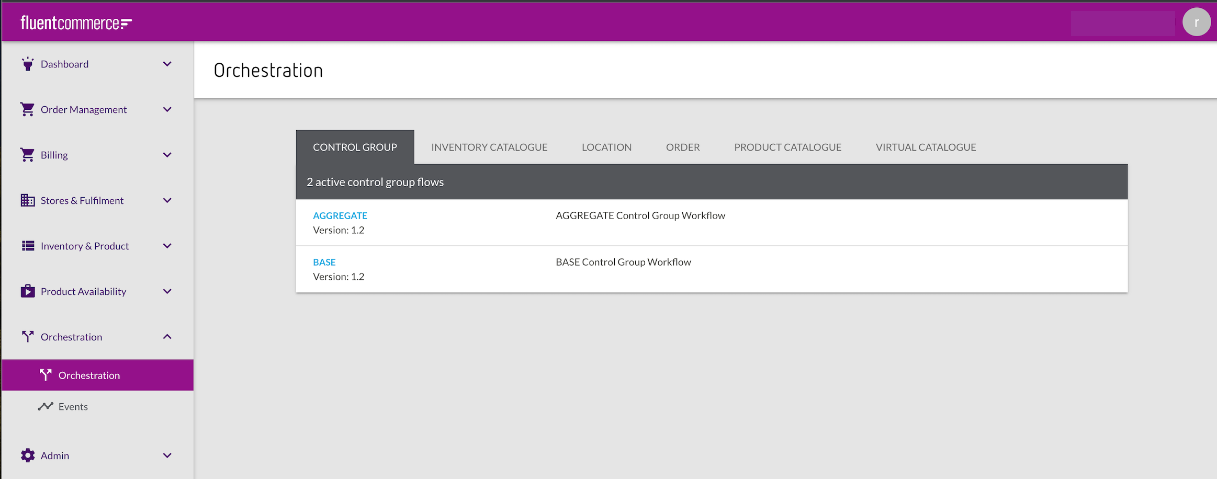Click the Events trend line icon
This screenshot has height=479, width=1217.
(x=46, y=406)
